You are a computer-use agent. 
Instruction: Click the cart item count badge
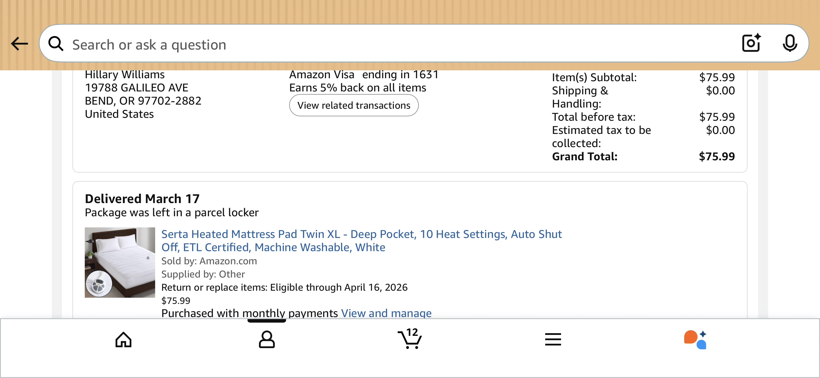[x=412, y=332]
